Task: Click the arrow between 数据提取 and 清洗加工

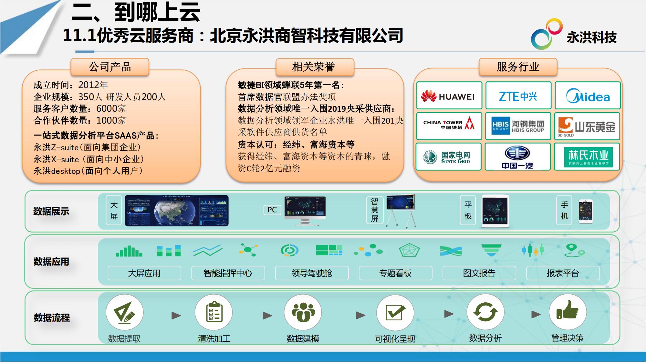Action: [x=176, y=316]
